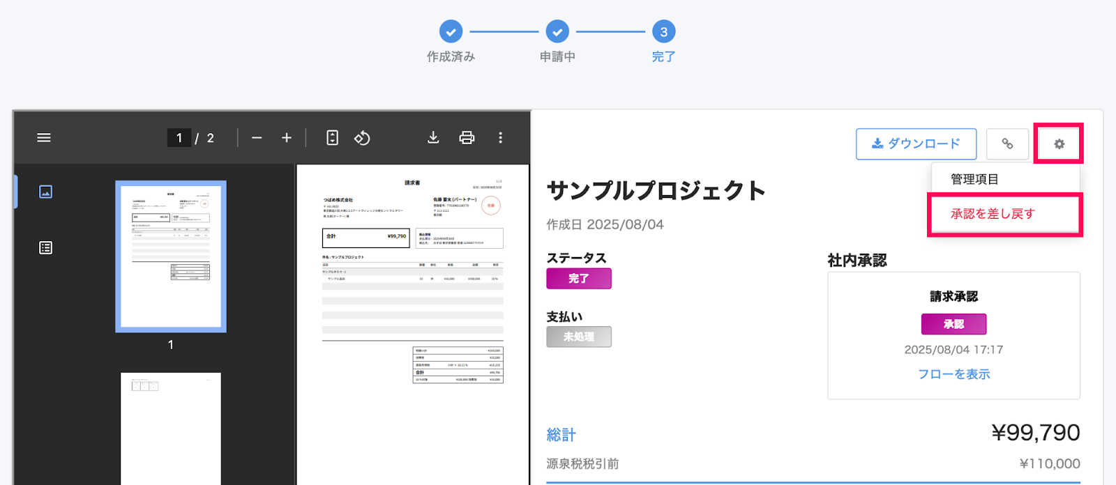Click the 申請中 step circle
Screen dimensions: 1116x485
[x=557, y=31]
